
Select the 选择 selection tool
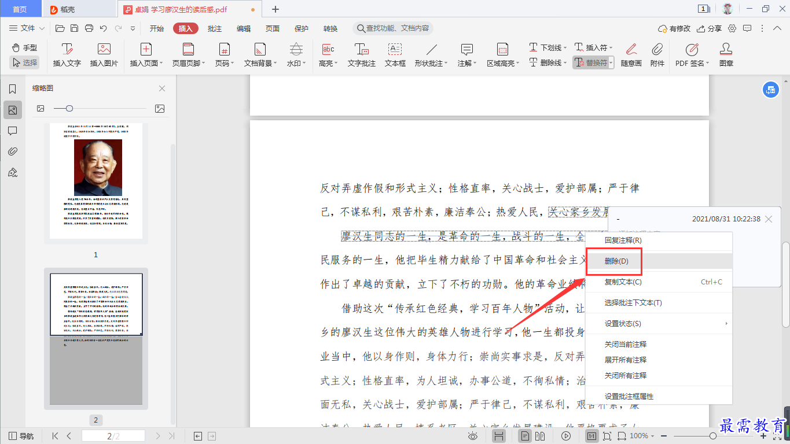pos(24,62)
